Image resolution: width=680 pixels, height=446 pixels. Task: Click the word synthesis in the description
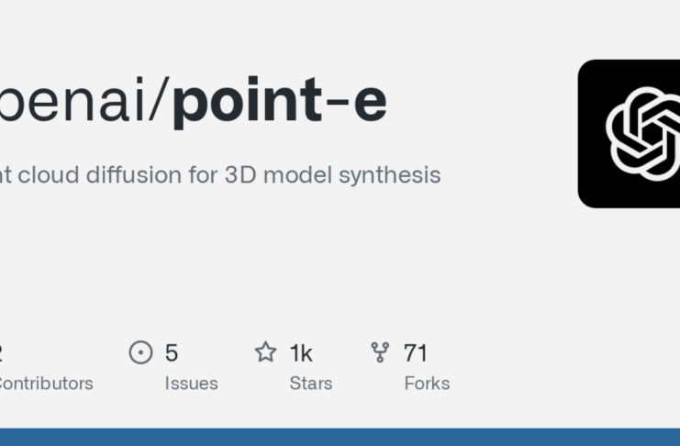click(x=389, y=175)
